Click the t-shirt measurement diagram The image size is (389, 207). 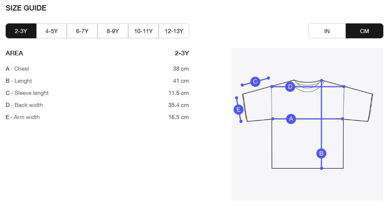pos(307,124)
